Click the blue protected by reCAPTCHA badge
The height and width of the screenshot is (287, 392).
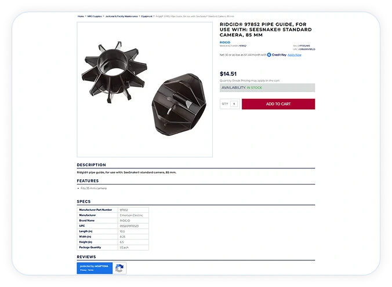95,268
